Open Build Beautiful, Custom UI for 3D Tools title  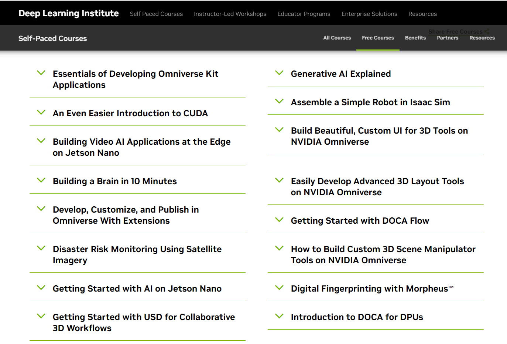coord(380,136)
